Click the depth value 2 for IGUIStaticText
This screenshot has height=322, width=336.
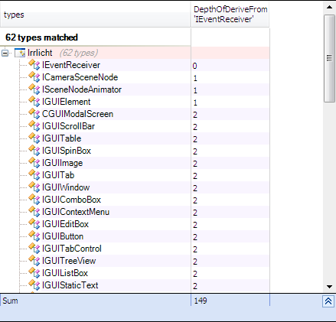pyautogui.click(x=195, y=286)
